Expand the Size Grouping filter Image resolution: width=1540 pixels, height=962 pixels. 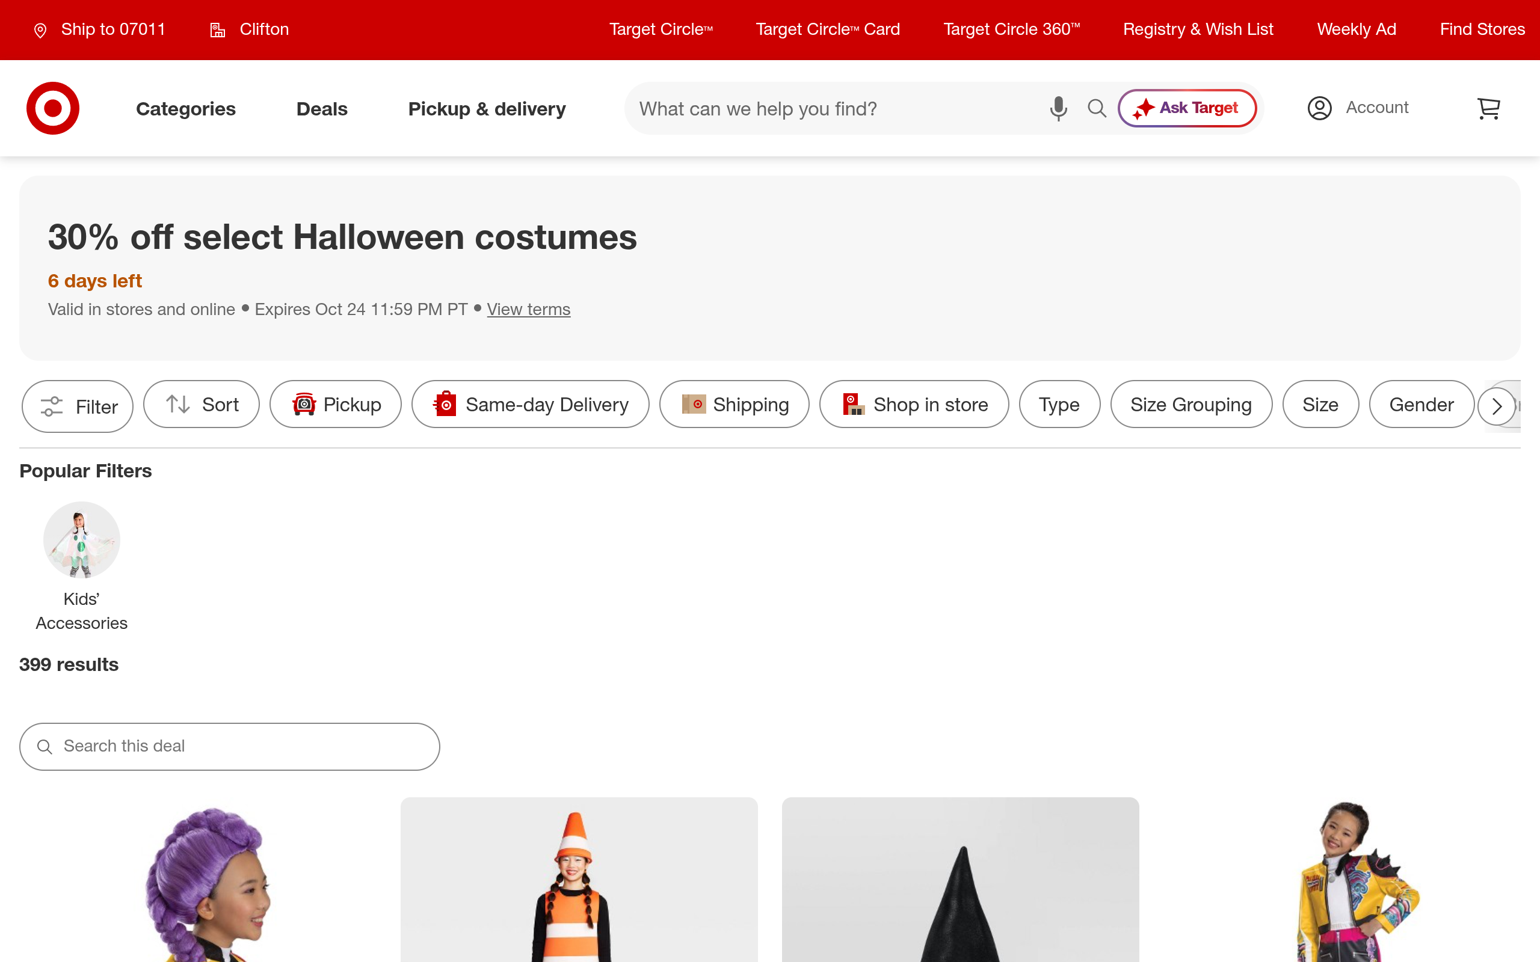1191,405
